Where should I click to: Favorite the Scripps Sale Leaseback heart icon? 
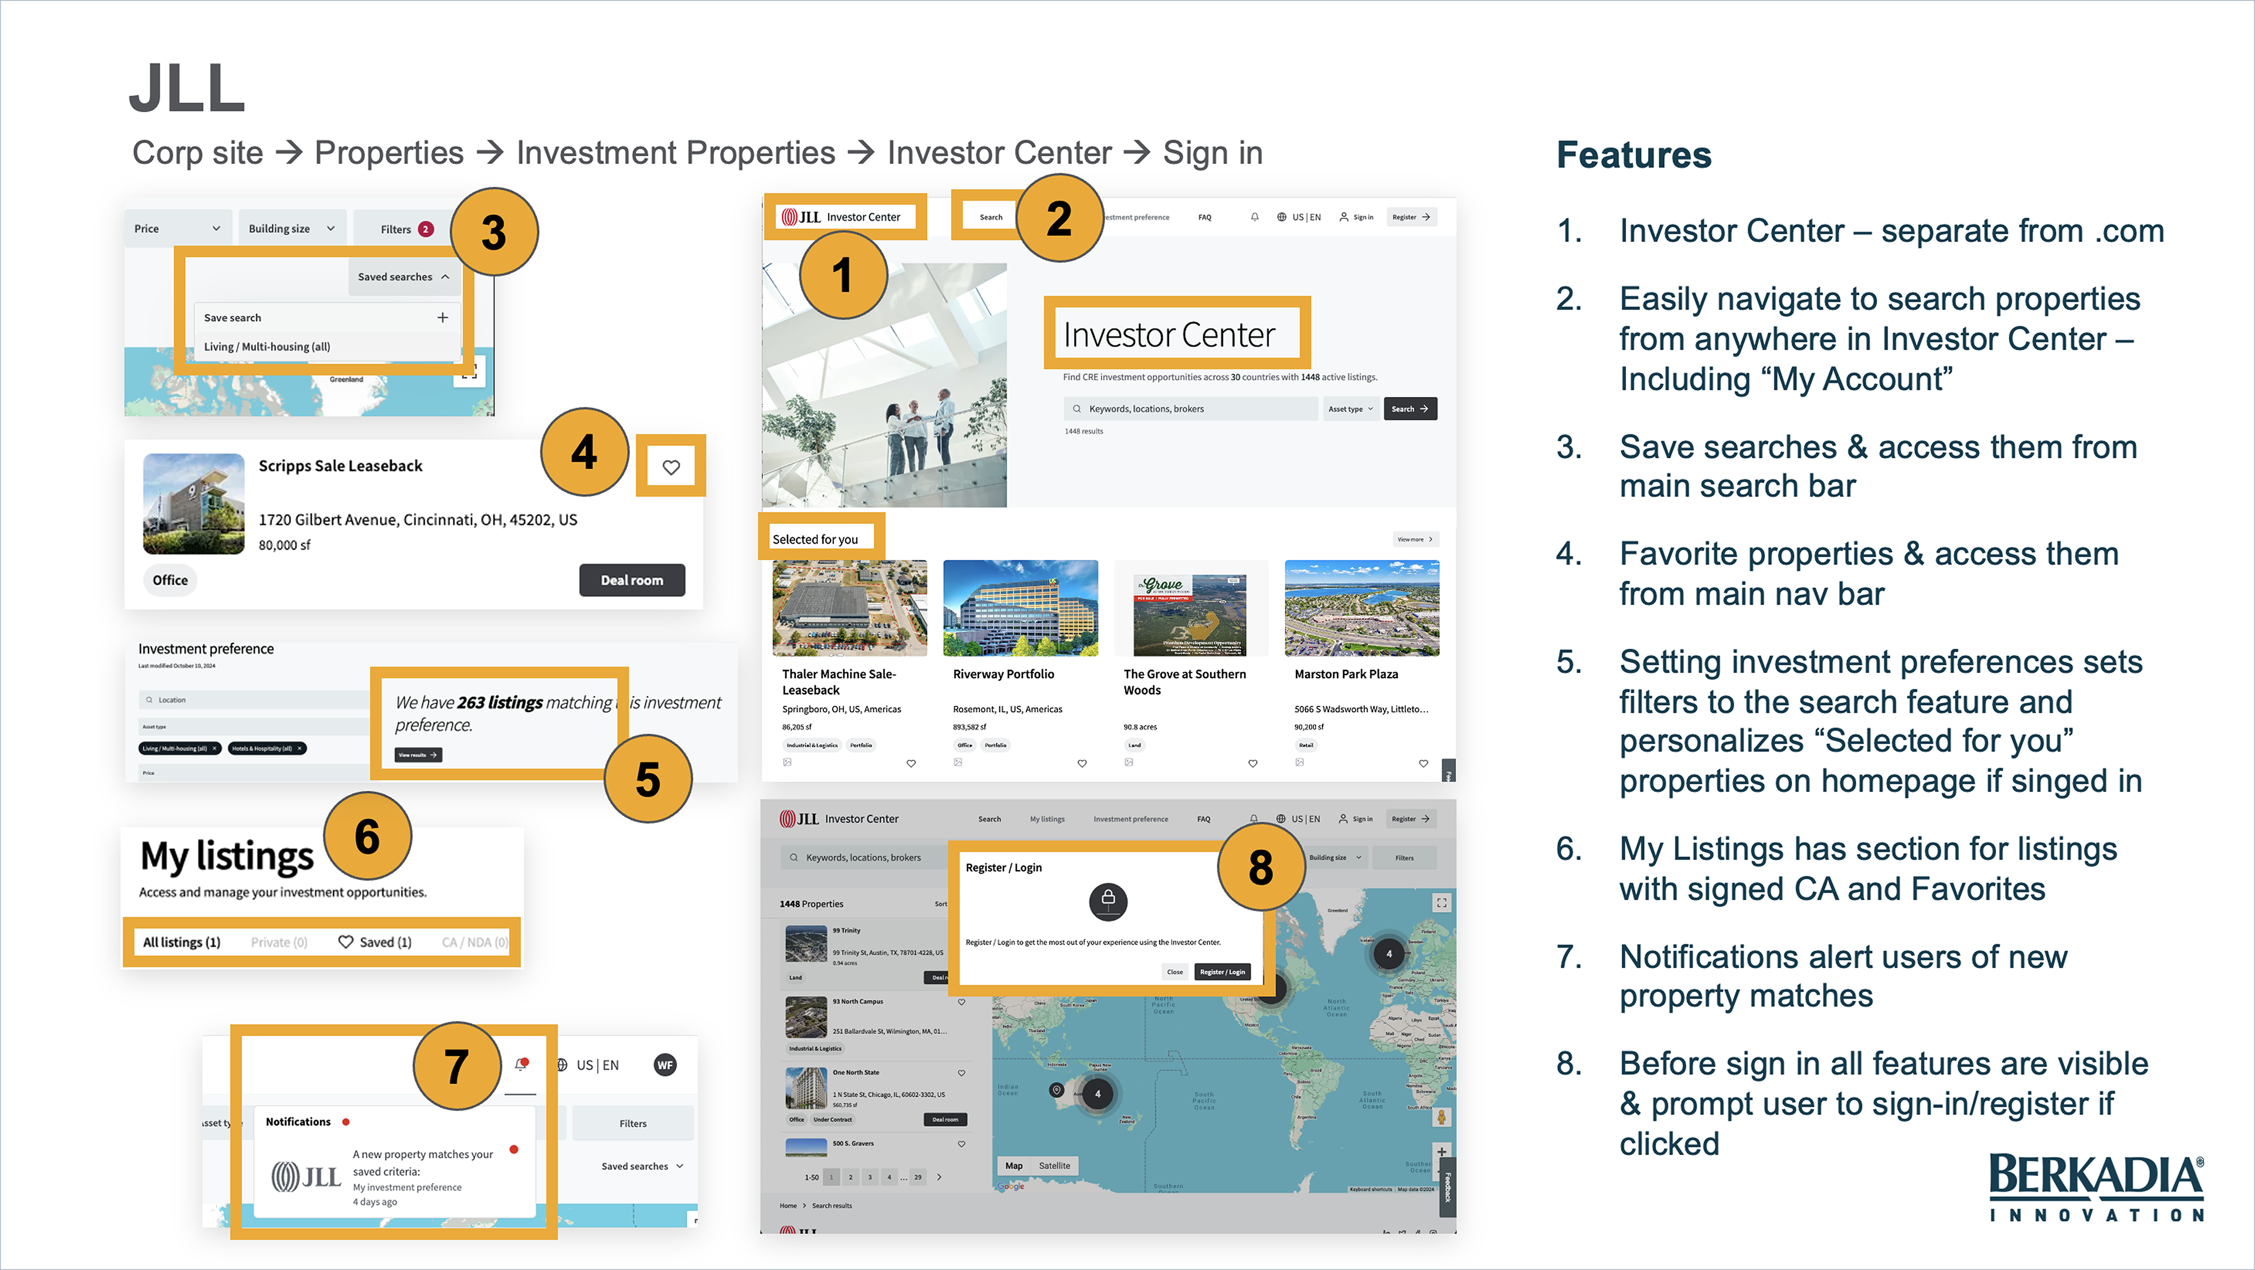(x=671, y=467)
